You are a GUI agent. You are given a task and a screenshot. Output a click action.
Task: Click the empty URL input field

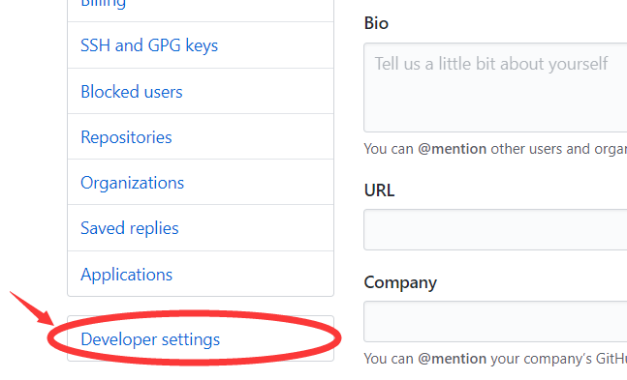[x=495, y=229]
